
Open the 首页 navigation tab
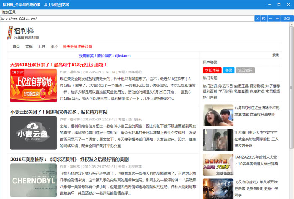point(16,47)
